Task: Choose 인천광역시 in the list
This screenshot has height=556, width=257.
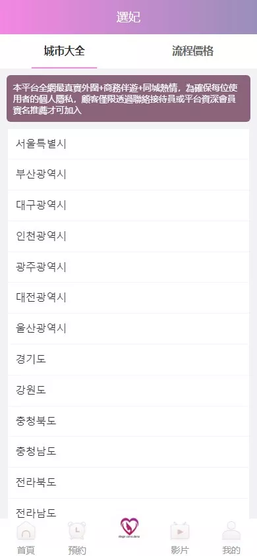Action: coord(128,236)
